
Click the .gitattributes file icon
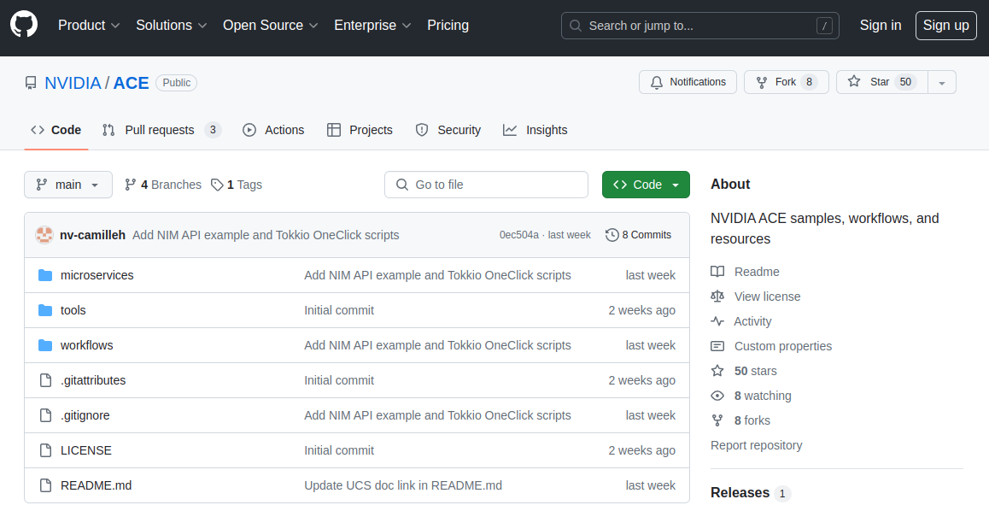[x=45, y=380]
